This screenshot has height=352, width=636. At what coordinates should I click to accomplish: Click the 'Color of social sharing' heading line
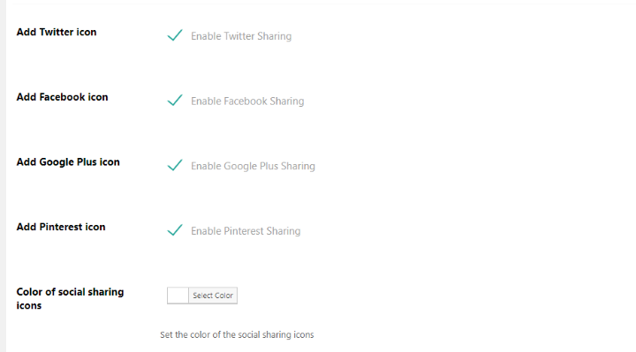pyautogui.click(x=70, y=292)
